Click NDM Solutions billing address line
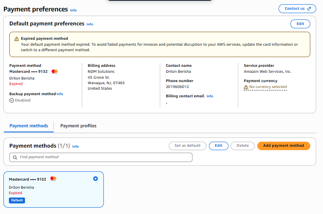The width and height of the screenshot is (323, 214). click(x=101, y=71)
